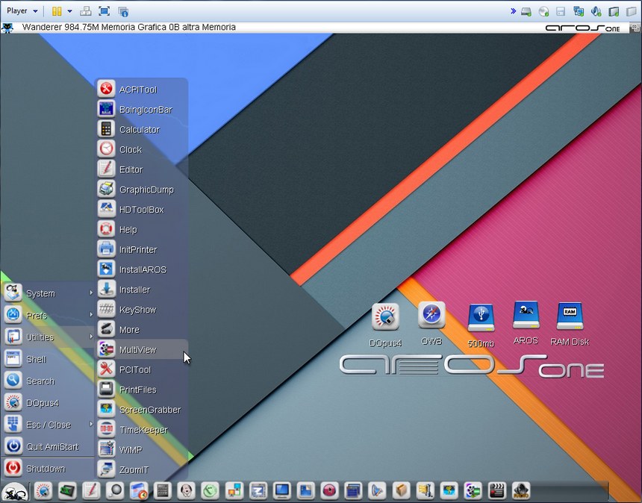Pause the virtual machine from the toolbar
The width and height of the screenshot is (642, 503).
57,11
